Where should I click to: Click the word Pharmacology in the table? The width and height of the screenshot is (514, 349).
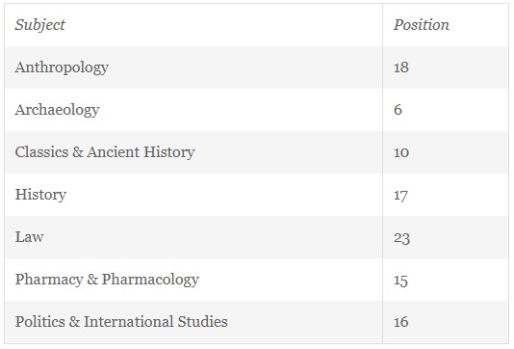[x=150, y=280]
